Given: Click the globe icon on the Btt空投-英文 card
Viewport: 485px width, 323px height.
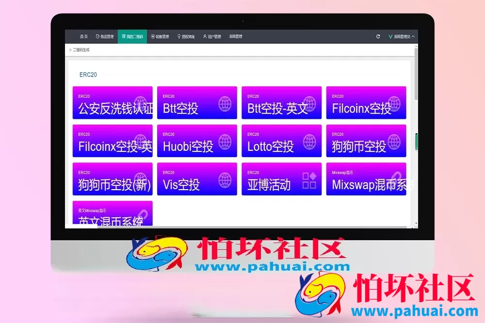Looking at the screenshot, I should (x=309, y=104).
